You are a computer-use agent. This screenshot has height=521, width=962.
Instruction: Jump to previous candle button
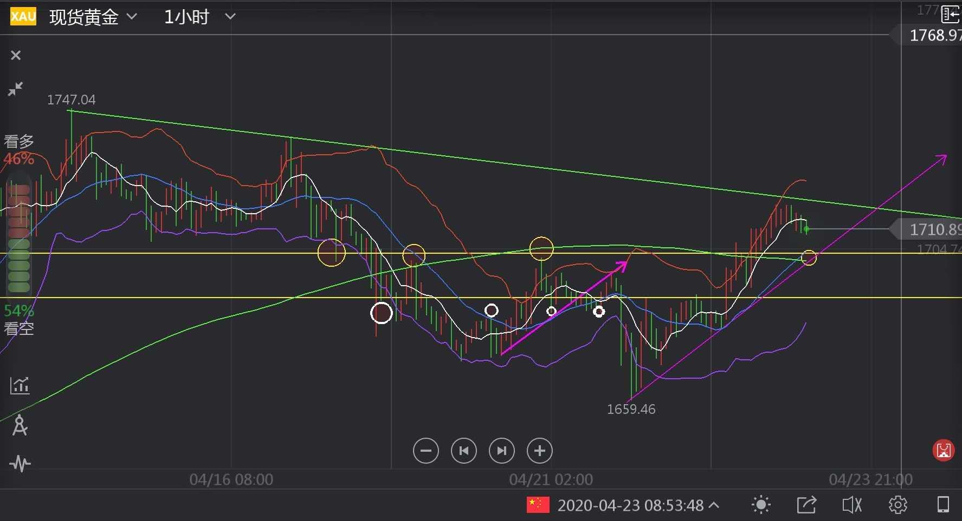pos(464,451)
